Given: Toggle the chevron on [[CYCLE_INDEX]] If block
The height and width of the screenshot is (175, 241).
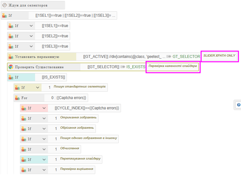Looking at the screenshot, I should pyautogui.click(x=44, y=108).
